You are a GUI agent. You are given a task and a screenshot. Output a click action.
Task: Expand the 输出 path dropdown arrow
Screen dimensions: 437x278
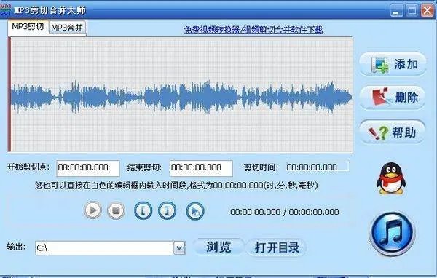179,248
